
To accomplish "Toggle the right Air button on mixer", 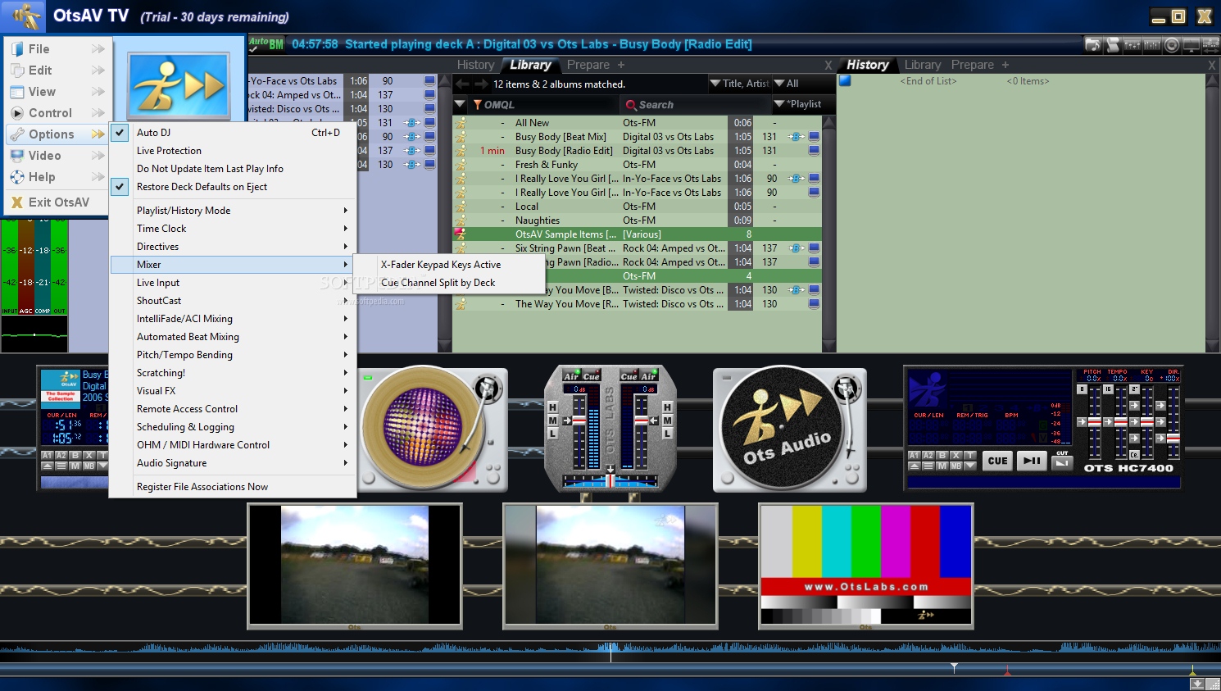I will click(648, 376).
